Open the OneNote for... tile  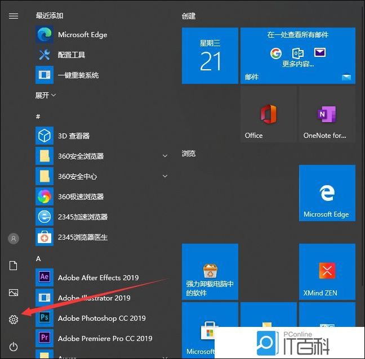[x=327, y=114]
